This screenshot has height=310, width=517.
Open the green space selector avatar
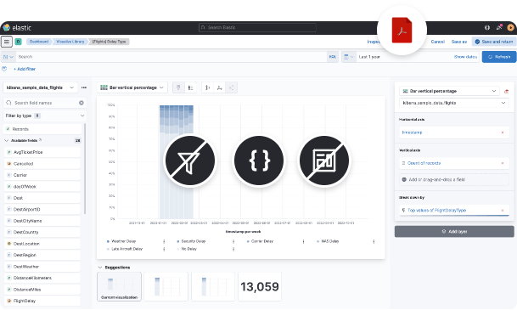[19, 42]
